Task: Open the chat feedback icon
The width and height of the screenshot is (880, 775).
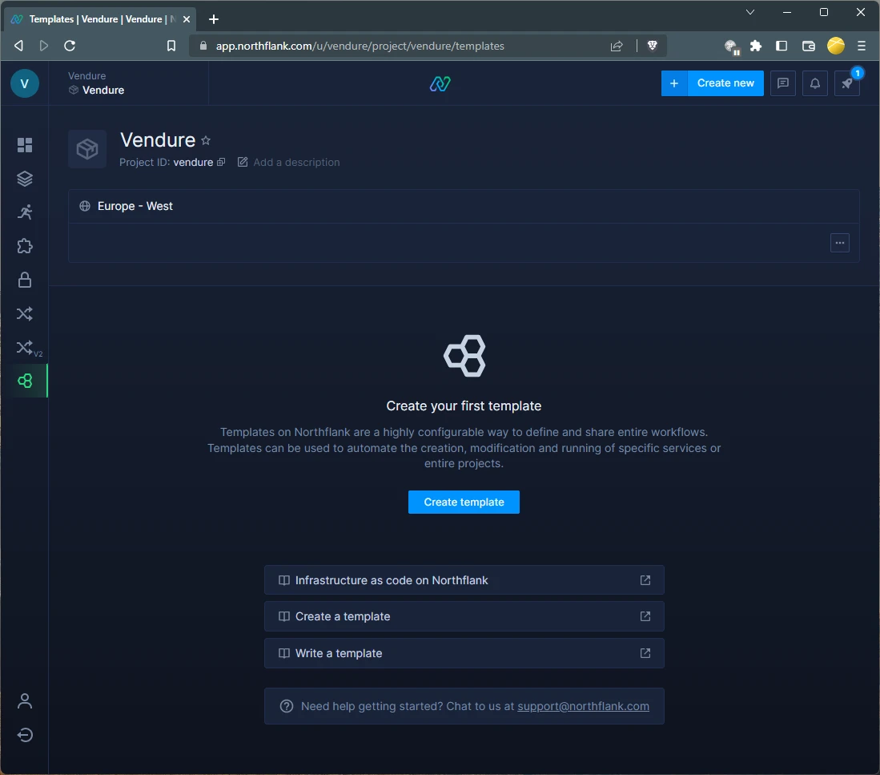Action: click(783, 83)
